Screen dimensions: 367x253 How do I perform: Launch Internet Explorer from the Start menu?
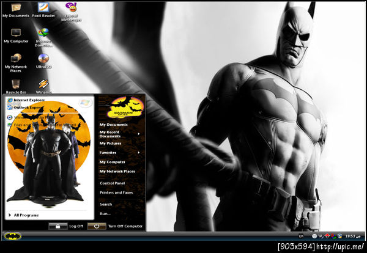click(x=26, y=100)
